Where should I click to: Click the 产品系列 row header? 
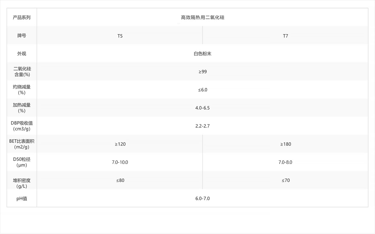coord(22,17)
